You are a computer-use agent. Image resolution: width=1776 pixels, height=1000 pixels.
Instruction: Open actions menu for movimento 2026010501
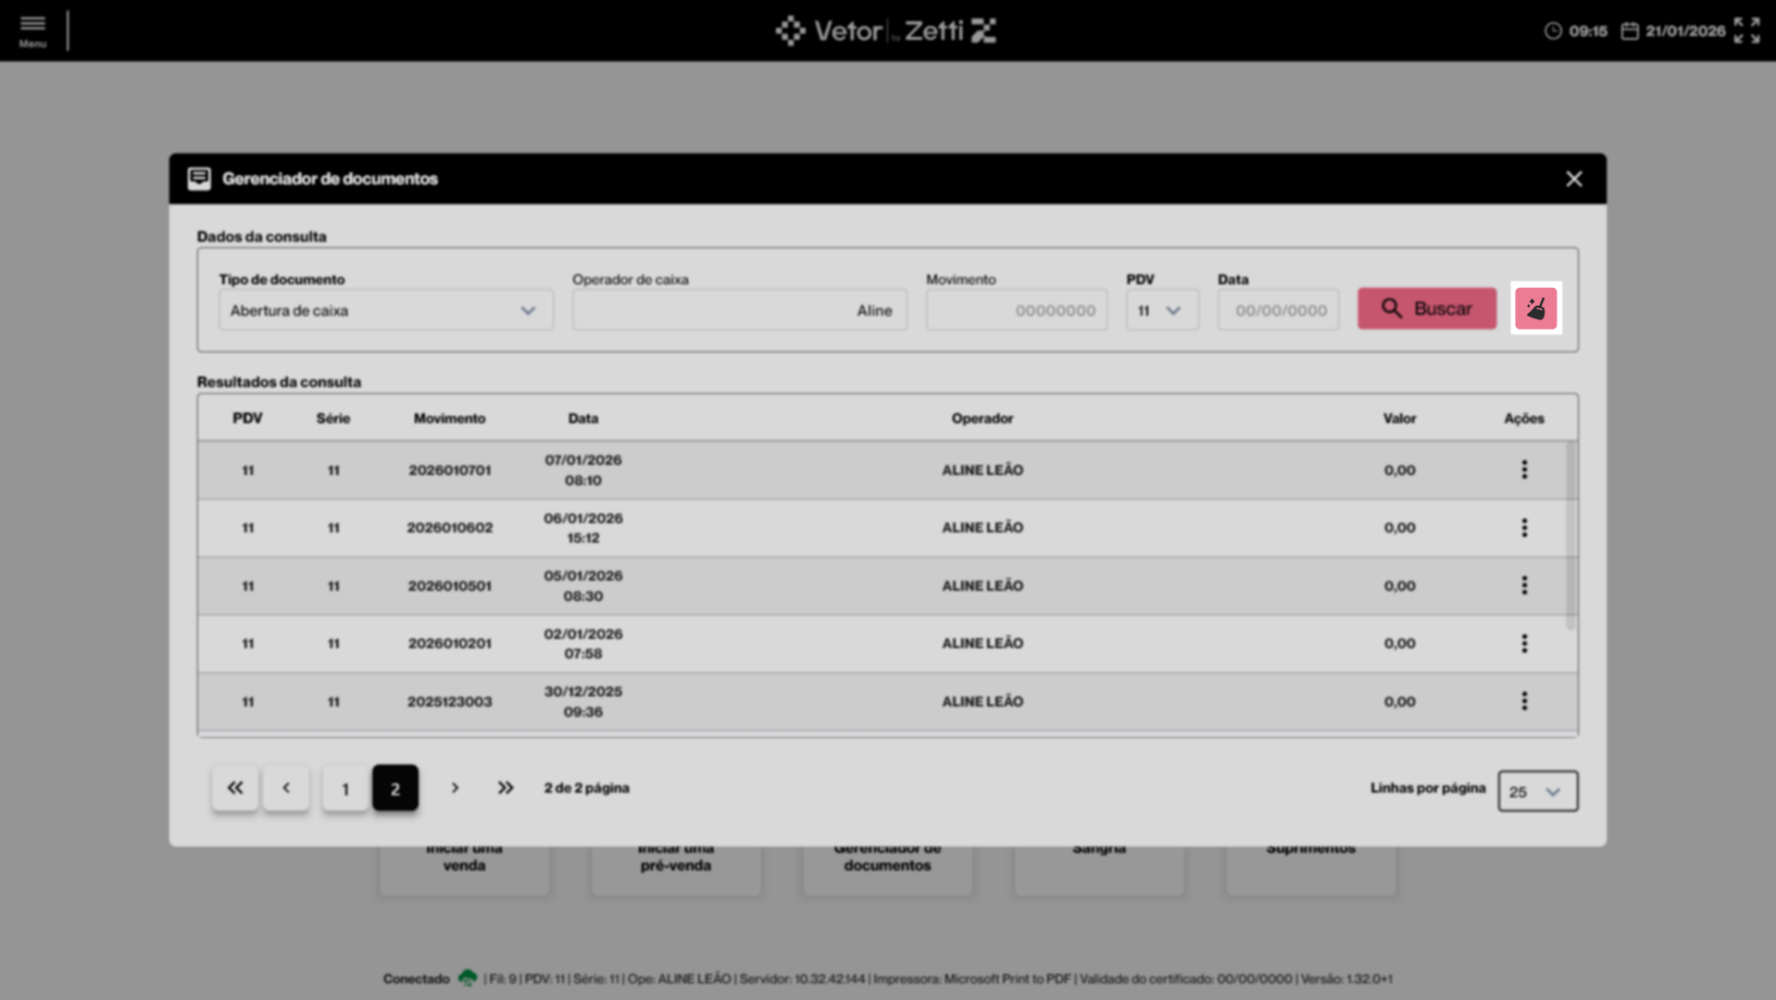pyautogui.click(x=1524, y=585)
